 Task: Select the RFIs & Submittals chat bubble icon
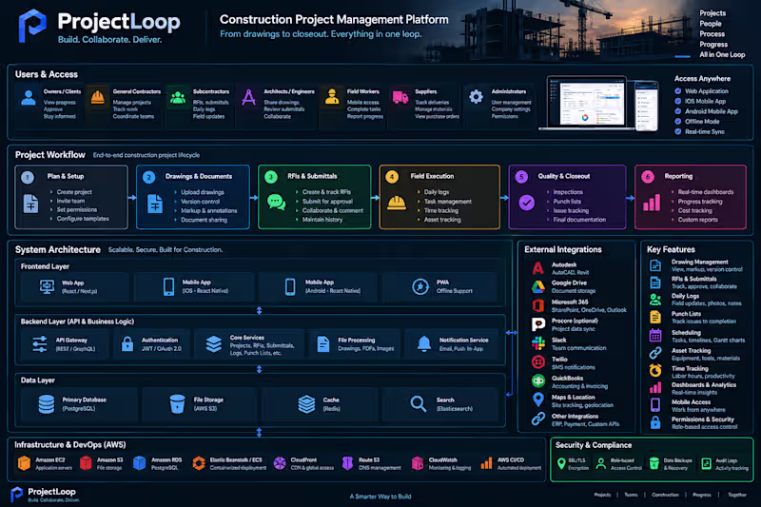click(276, 202)
